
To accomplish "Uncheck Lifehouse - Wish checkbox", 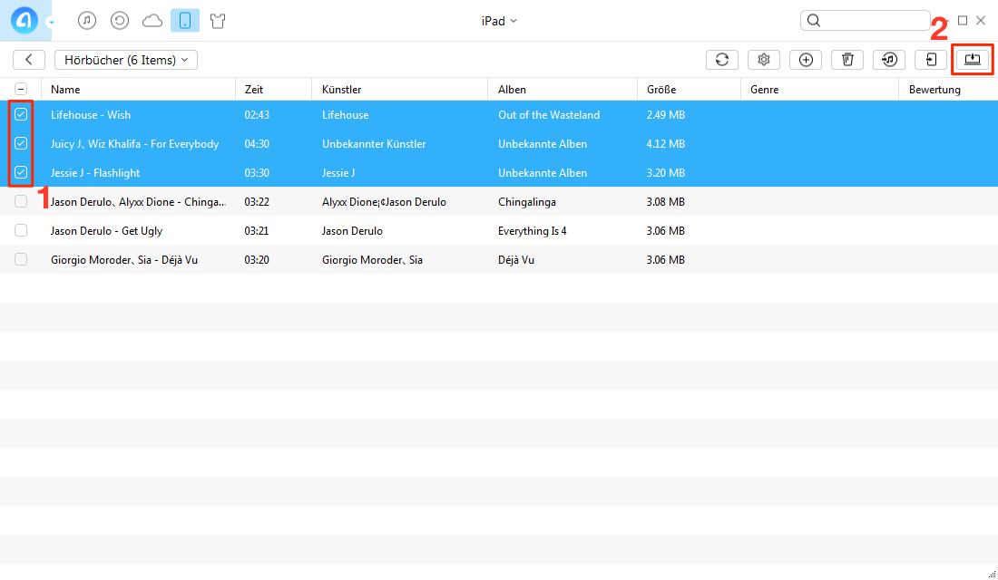I will [21, 114].
